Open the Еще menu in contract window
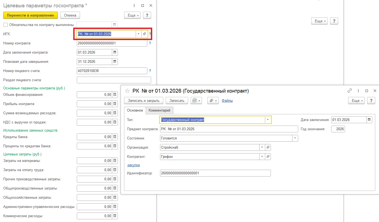Screen dimensions: 379x222 (x=357, y=100)
